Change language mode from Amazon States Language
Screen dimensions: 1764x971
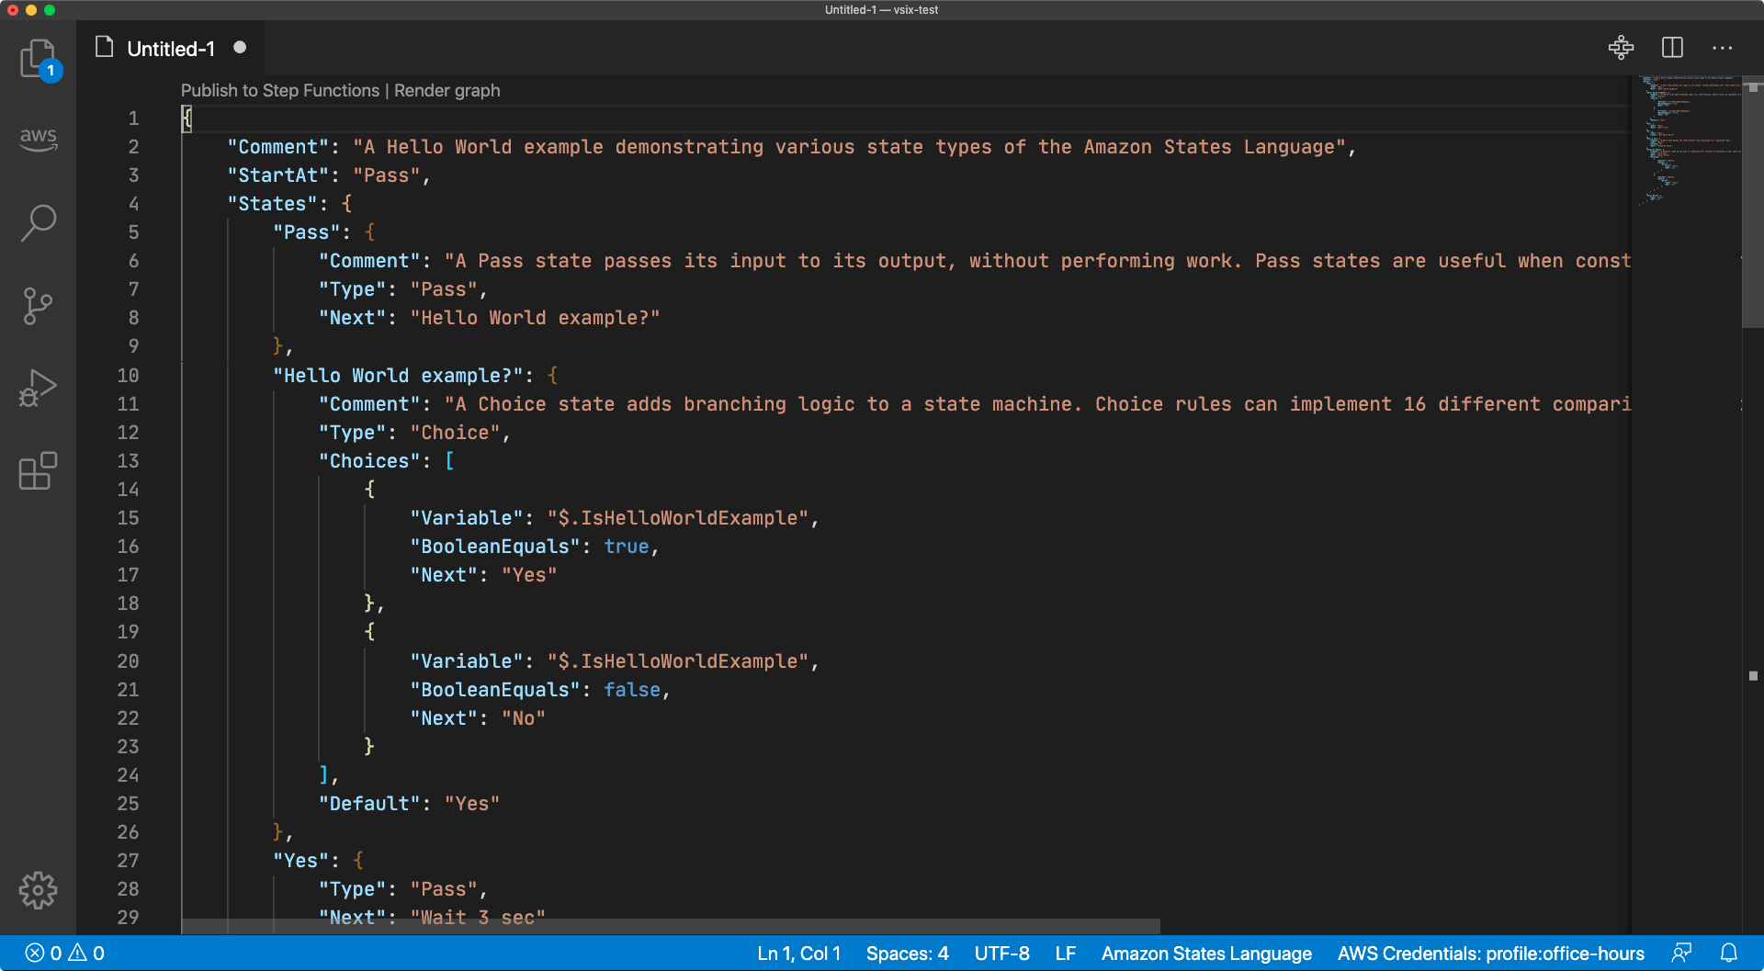point(1206,953)
